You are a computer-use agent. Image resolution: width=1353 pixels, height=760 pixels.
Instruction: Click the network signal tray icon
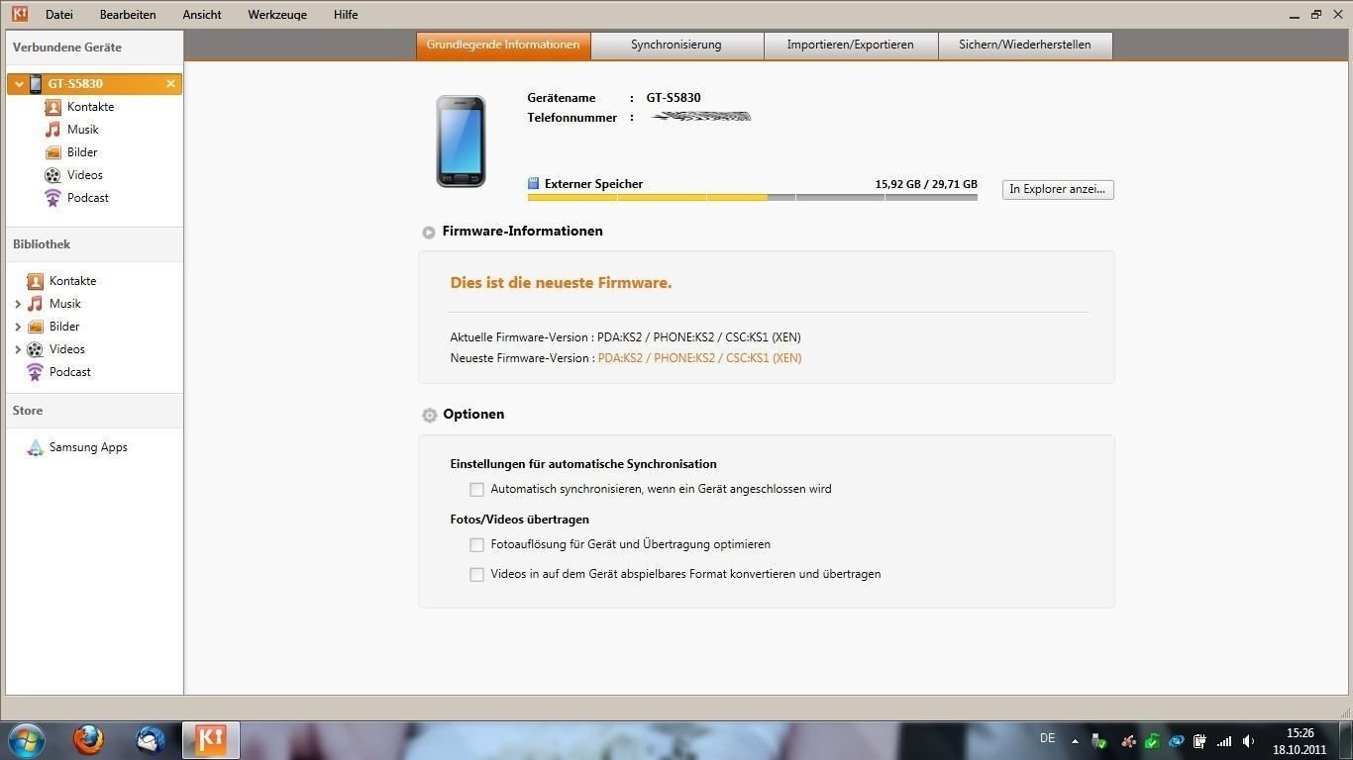coord(1224,741)
